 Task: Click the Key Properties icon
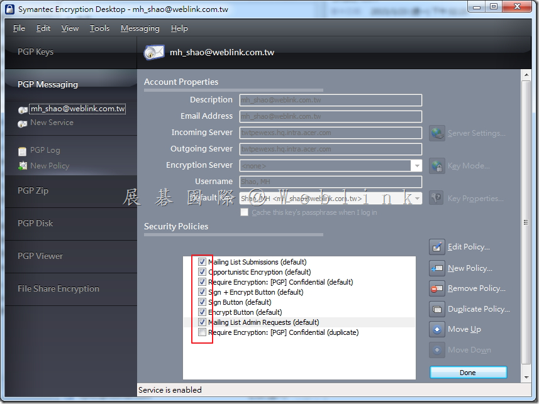coord(437,198)
